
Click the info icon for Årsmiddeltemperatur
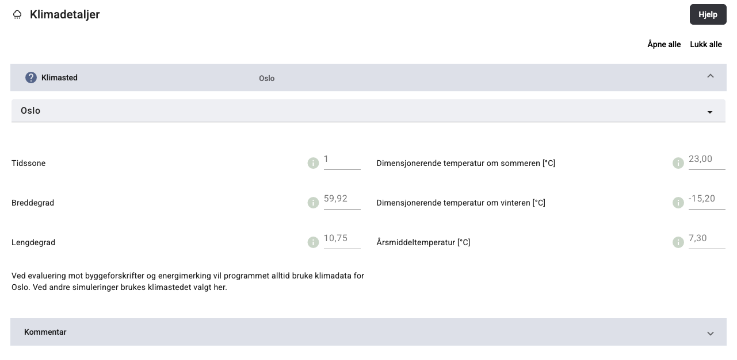pyautogui.click(x=678, y=242)
